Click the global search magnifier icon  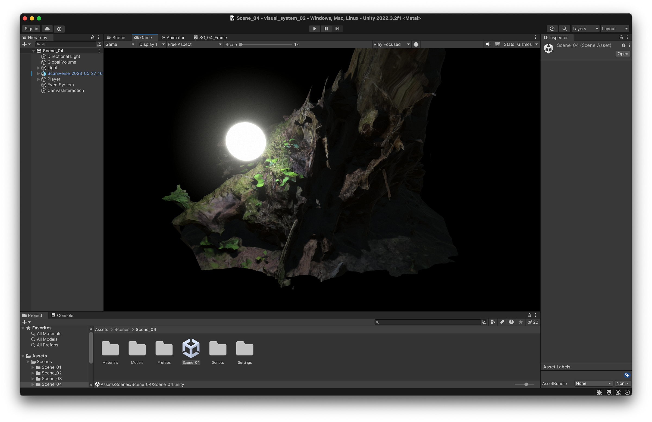tap(564, 29)
